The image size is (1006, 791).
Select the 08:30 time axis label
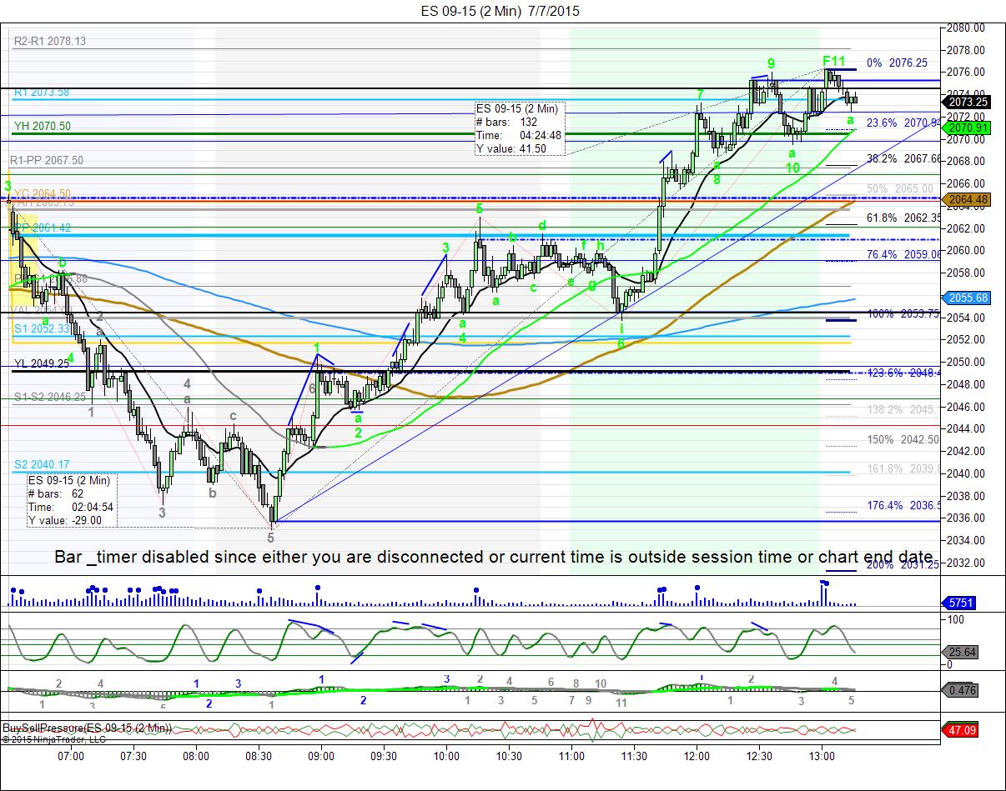pyautogui.click(x=259, y=757)
